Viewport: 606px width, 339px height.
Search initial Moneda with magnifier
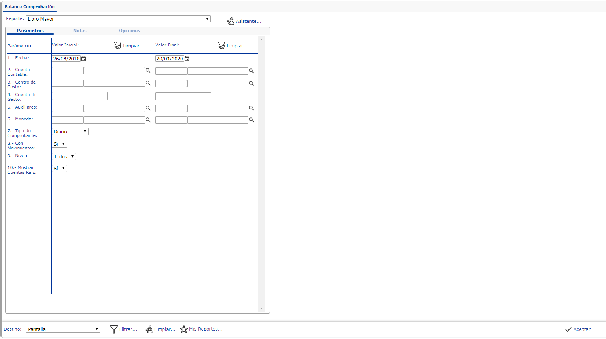coord(148,120)
